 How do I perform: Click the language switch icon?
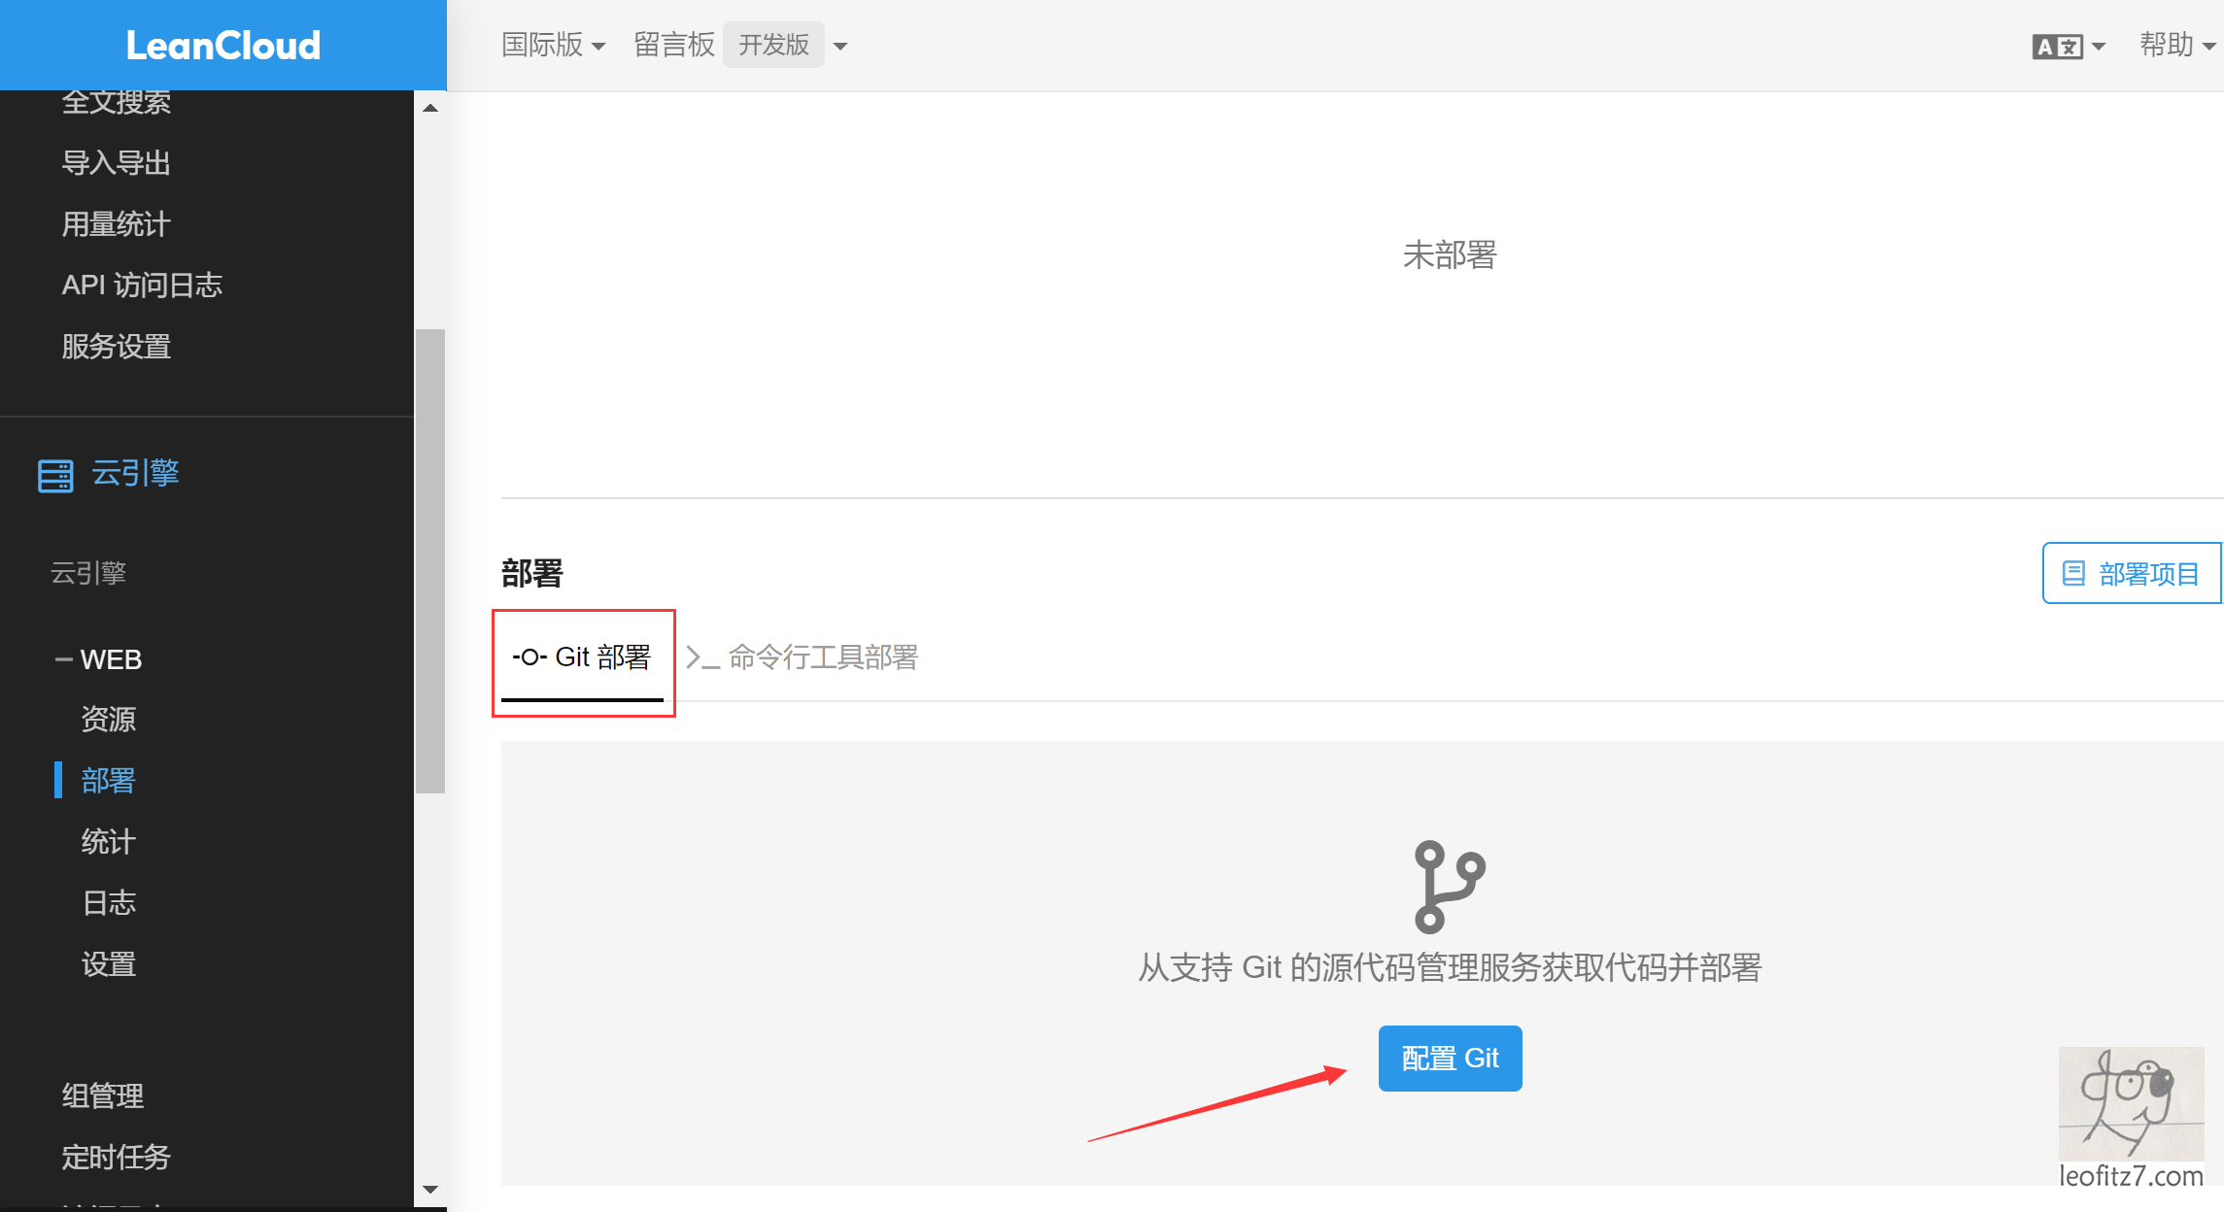click(2057, 47)
